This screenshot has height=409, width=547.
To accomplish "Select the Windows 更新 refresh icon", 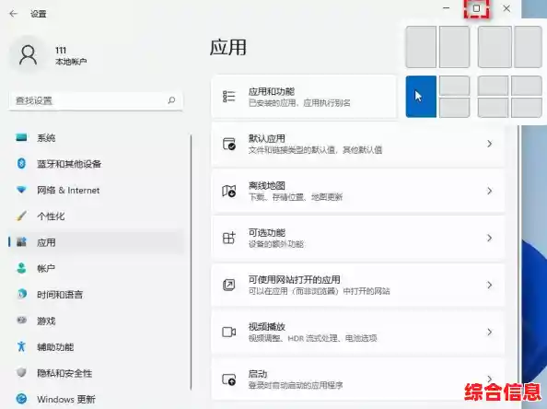I will [21, 399].
